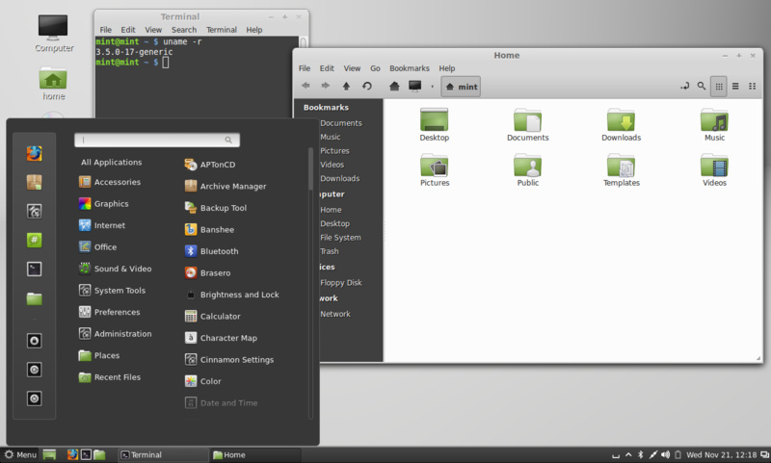Select the Preferences category

(109, 312)
